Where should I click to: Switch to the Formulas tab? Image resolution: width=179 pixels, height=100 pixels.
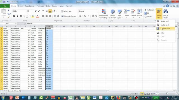tap(40, 6)
